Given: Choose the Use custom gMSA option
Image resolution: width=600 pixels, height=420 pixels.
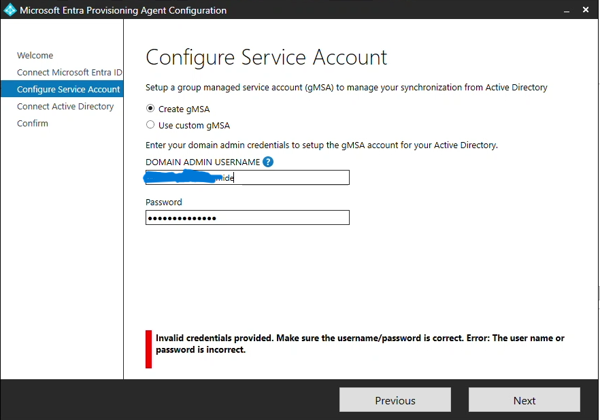Looking at the screenshot, I should pos(151,125).
